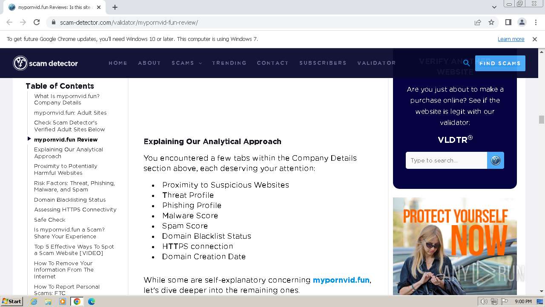Click the mypornvid.fun blue link in article
The height and width of the screenshot is (307, 545).
341,280
